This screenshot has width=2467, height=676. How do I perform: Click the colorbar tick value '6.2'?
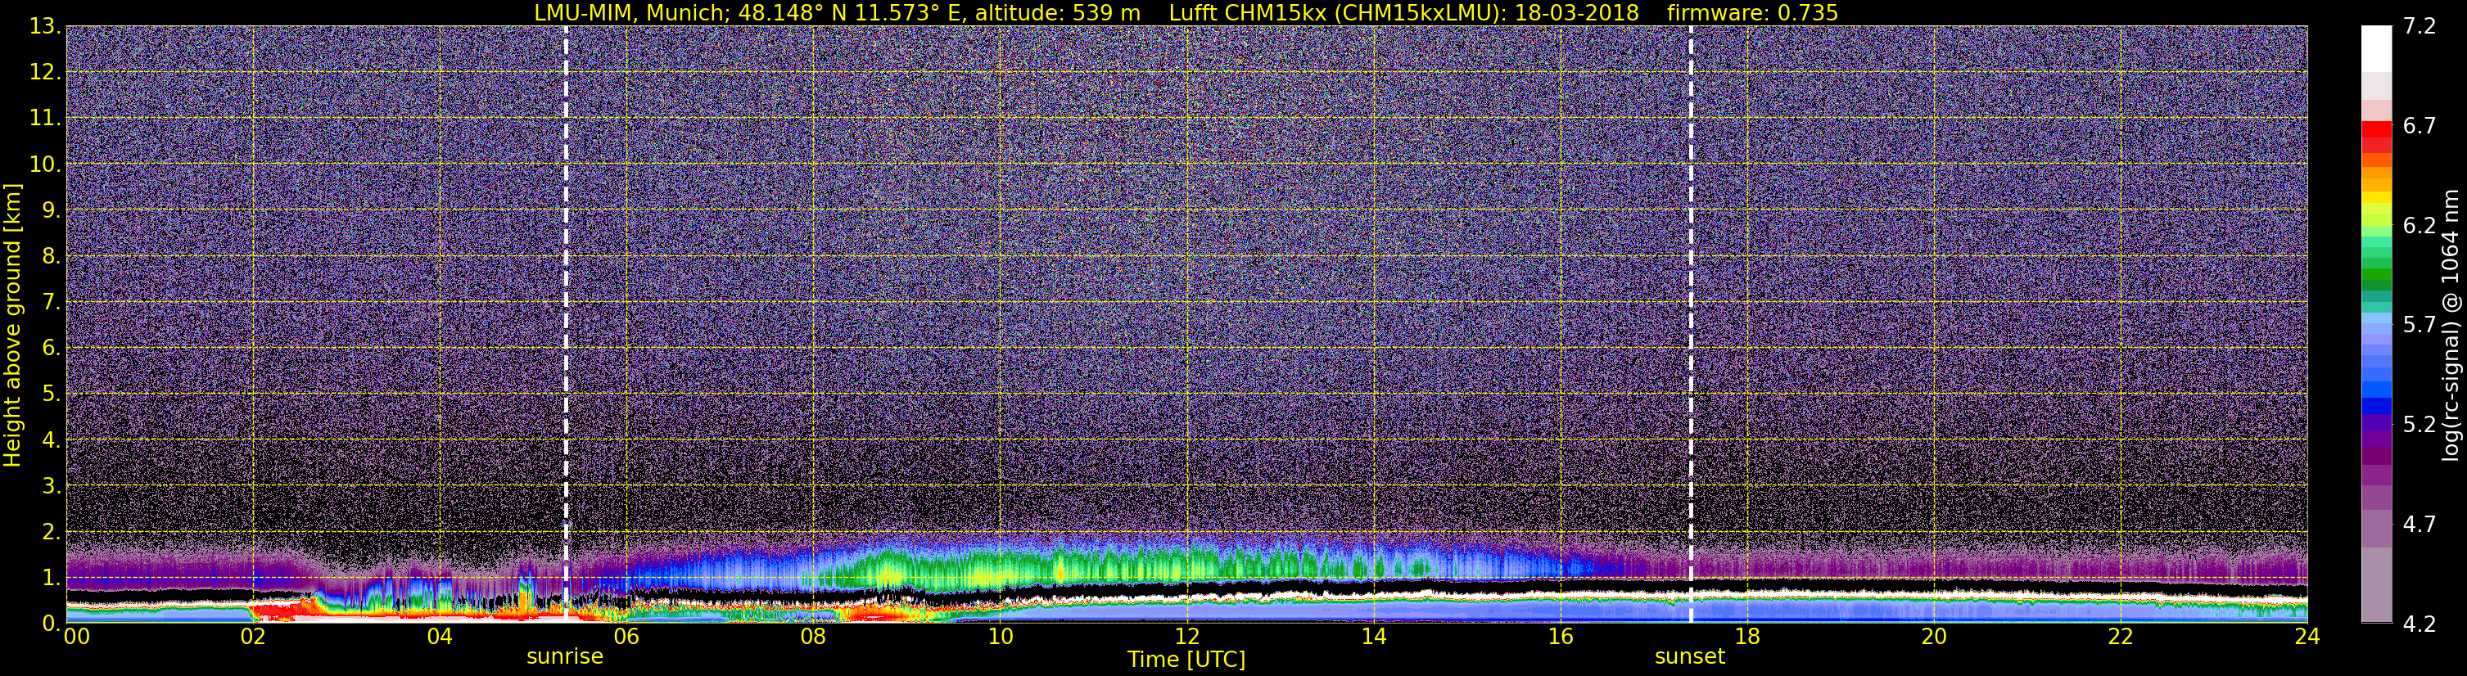click(x=2420, y=226)
